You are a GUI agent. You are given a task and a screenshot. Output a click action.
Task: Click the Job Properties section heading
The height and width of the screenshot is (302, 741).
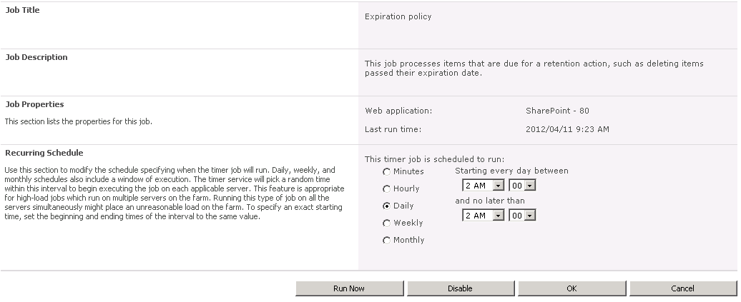coord(34,104)
